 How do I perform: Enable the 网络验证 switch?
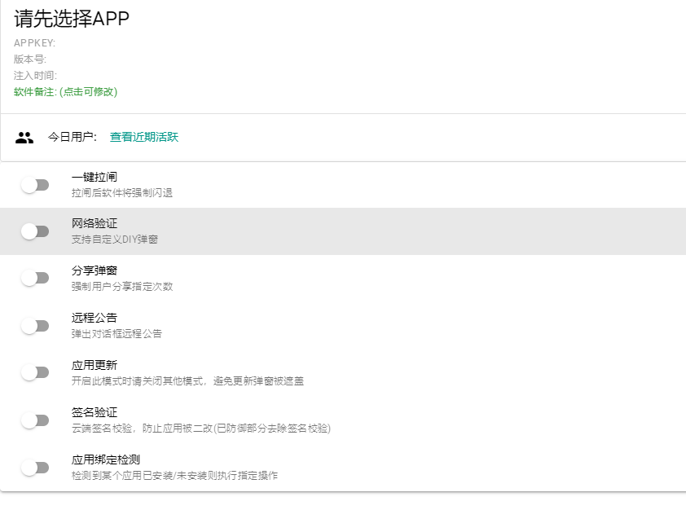pos(35,231)
